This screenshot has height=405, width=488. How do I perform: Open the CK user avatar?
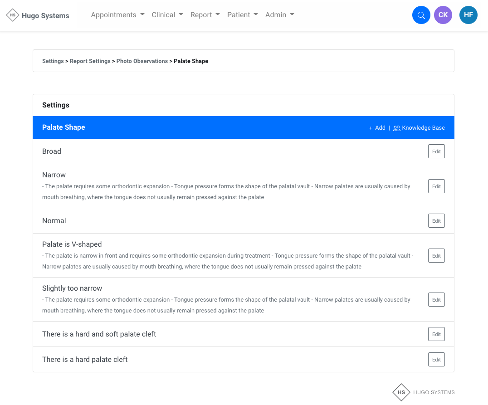click(443, 15)
